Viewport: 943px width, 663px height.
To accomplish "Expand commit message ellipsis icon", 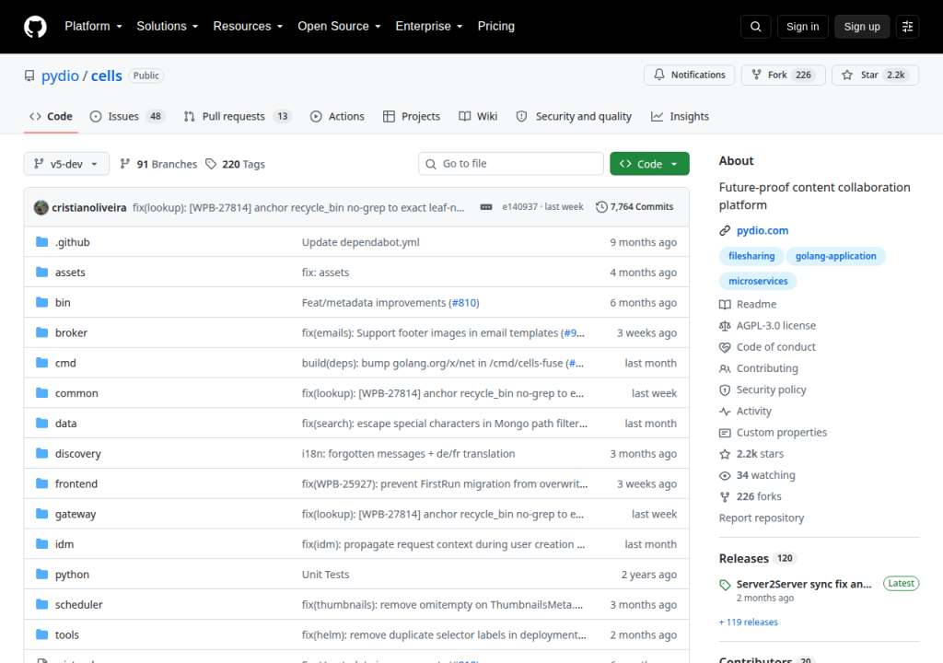I will tap(486, 207).
